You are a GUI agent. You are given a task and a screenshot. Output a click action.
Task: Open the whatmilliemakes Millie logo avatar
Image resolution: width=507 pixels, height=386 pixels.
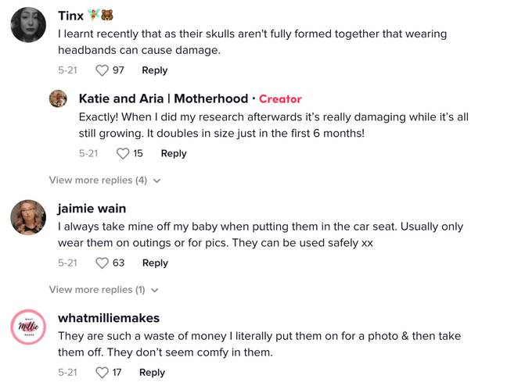28,327
